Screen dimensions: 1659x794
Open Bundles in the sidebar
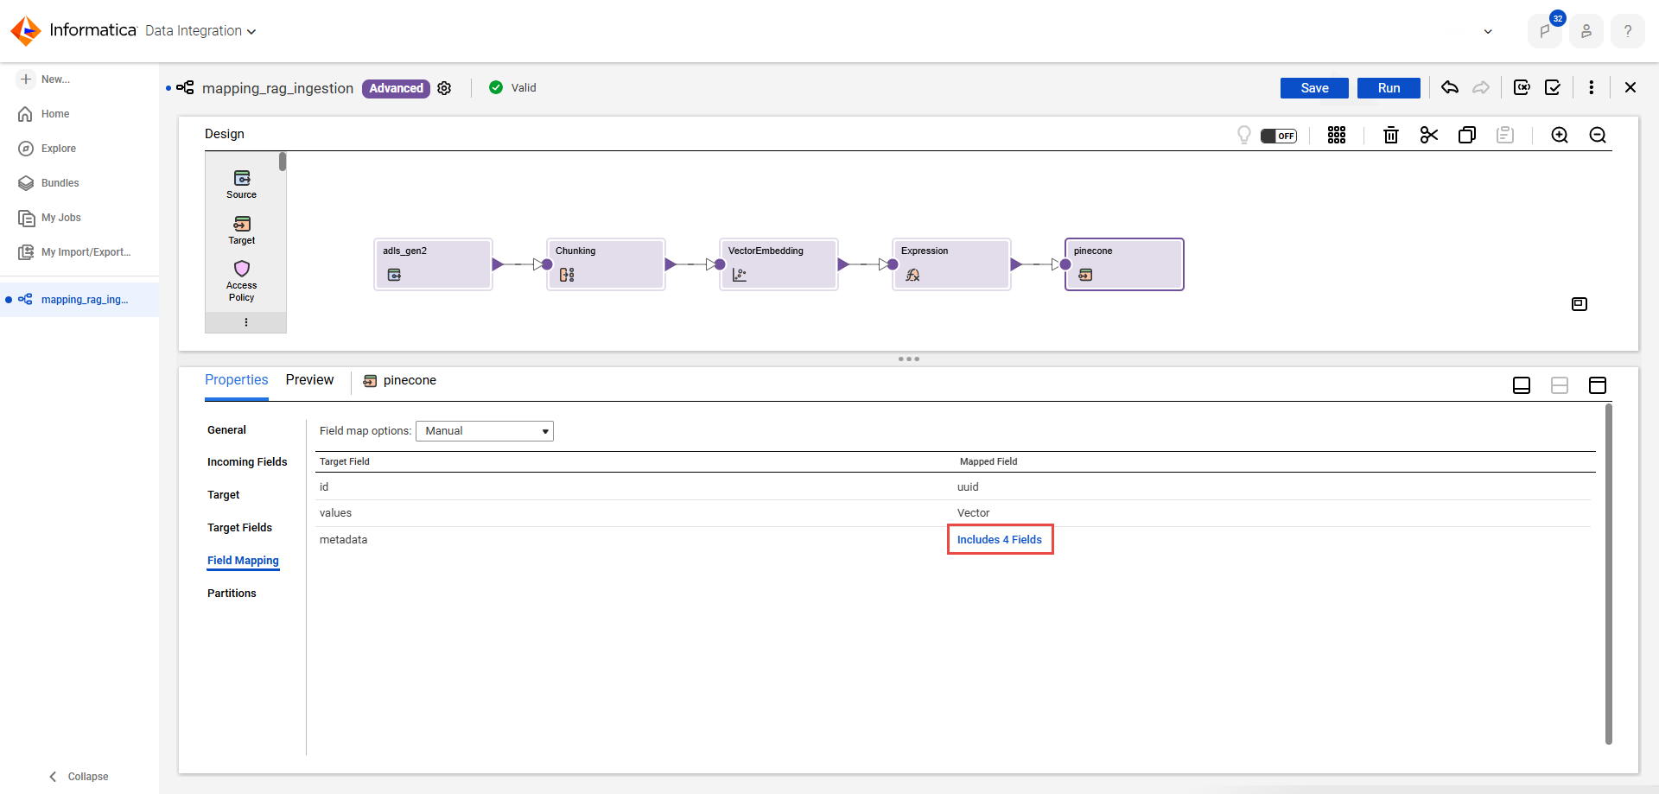pyautogui.click(x=49, y=183)
